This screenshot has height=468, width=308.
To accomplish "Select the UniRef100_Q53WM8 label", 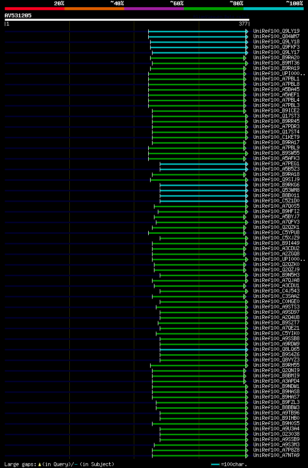I will click(x=276, y=190).
